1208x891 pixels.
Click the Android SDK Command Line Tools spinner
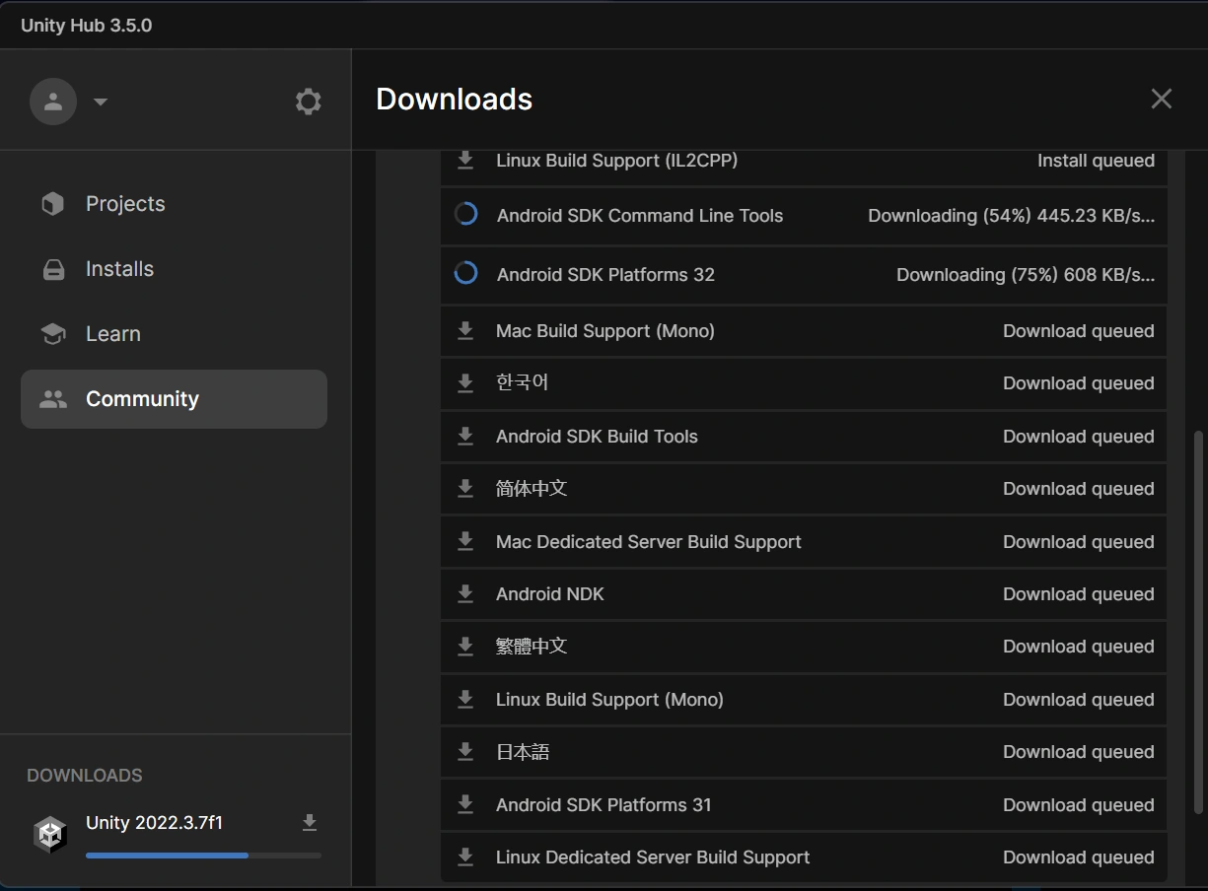[x=466, y=215]
